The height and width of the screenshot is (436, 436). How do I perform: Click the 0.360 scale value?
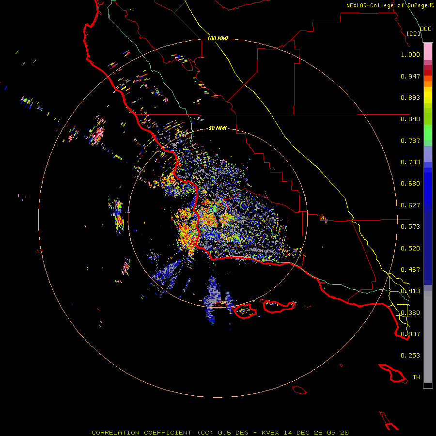[x=410, y=313]
